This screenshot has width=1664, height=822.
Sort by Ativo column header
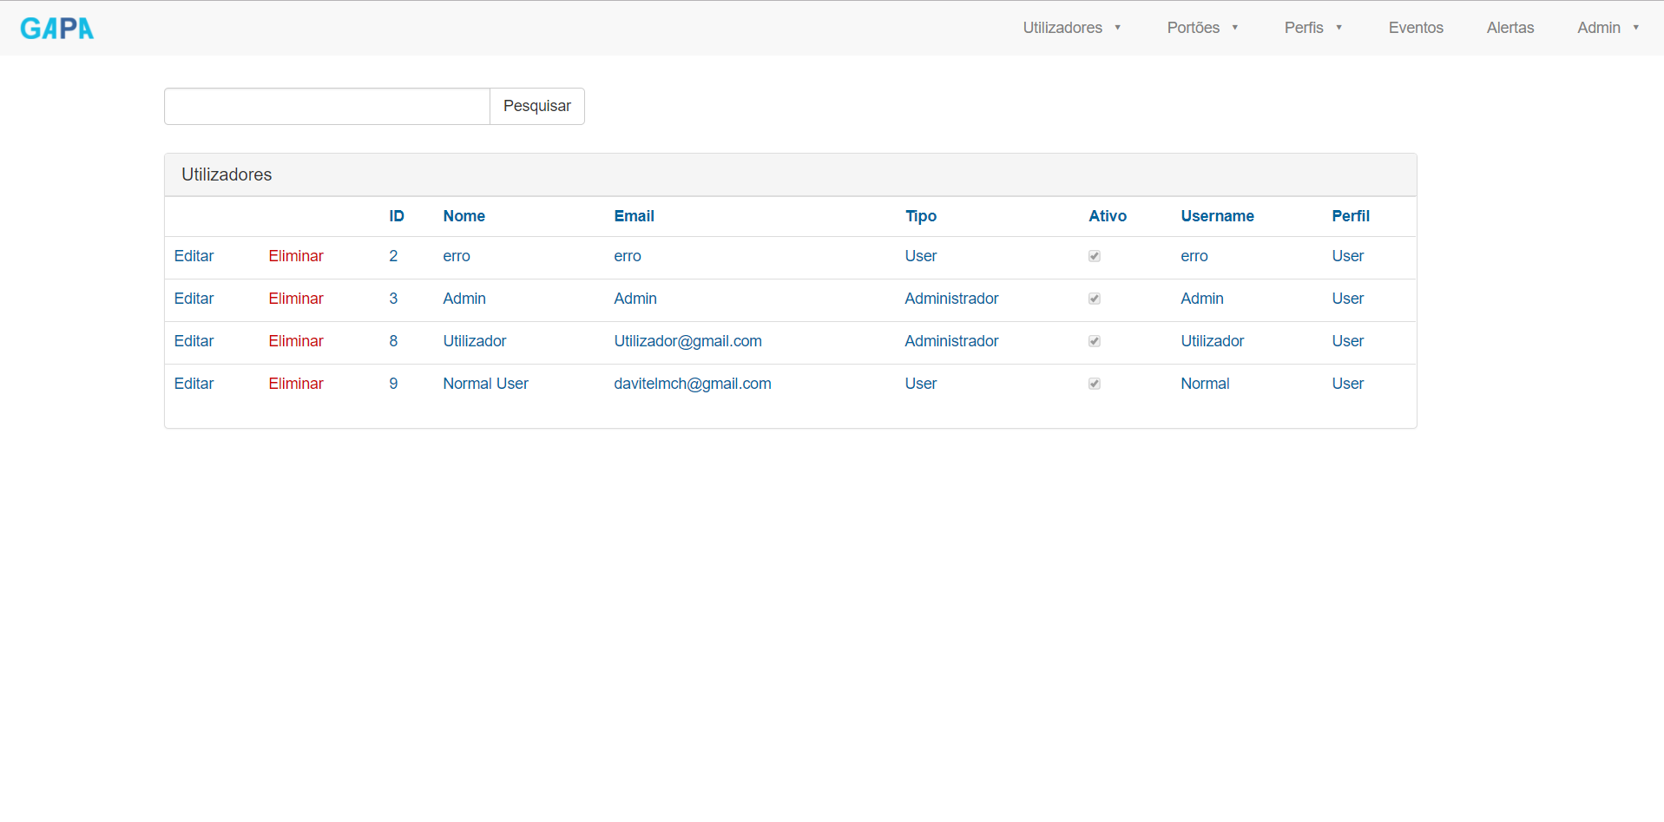[x=1108, y=216]
